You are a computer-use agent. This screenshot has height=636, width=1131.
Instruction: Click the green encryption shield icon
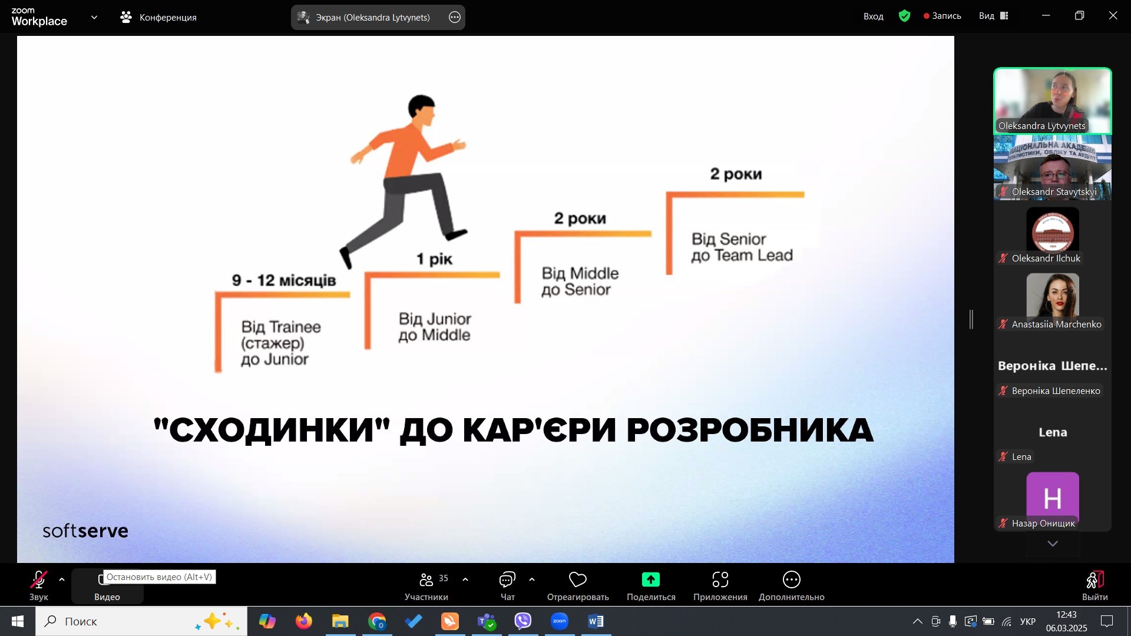tap(904, 16)
